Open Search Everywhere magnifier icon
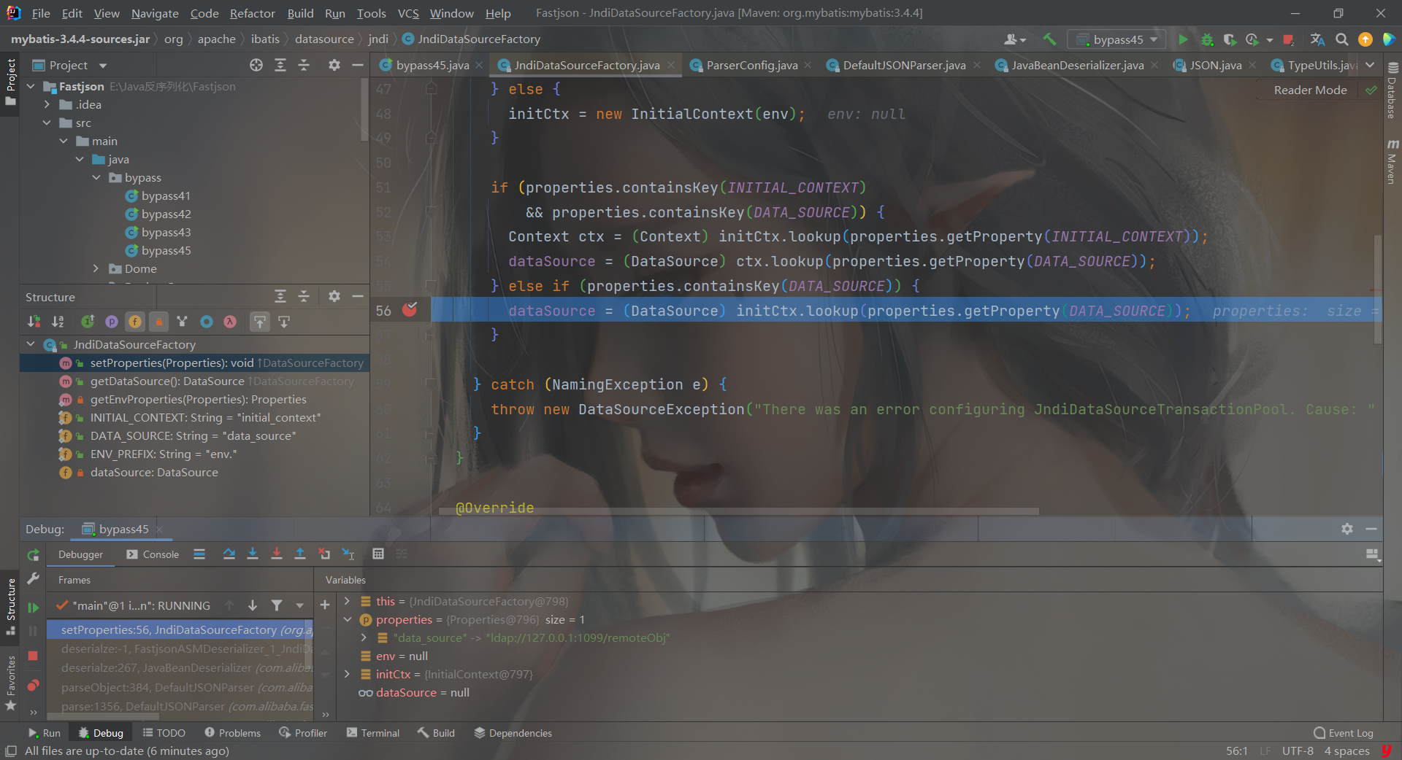The image size is (1402, 760). (x=1341, y=39)
